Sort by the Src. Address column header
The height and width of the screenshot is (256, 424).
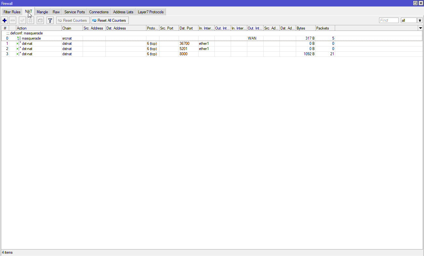[94, 28]
